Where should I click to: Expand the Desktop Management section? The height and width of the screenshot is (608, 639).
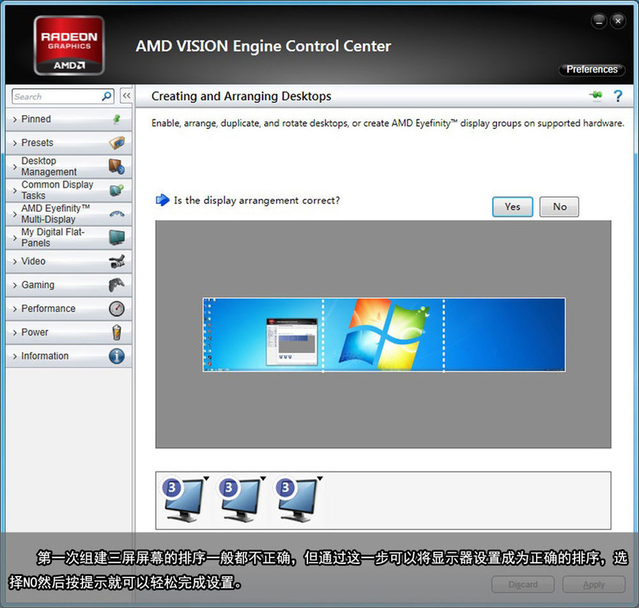68,166
